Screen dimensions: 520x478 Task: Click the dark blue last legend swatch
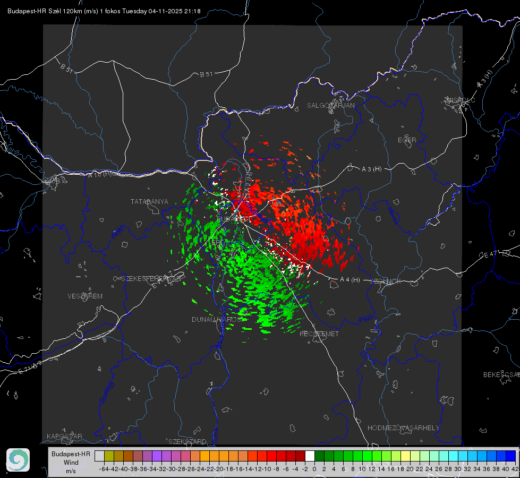click(x=511, y=456)
